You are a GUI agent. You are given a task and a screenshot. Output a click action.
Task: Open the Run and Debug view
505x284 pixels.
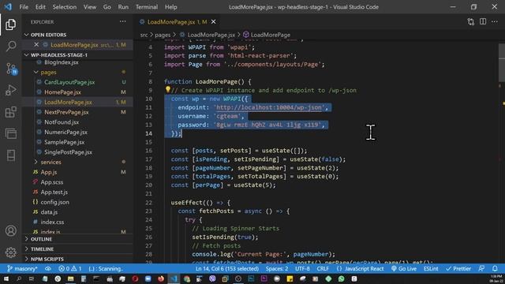pyautogui.click(x=10, y=90)
